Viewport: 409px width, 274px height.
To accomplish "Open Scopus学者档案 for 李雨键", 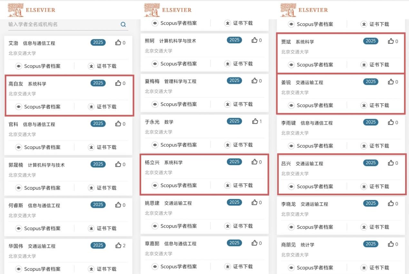I will 315,146.
